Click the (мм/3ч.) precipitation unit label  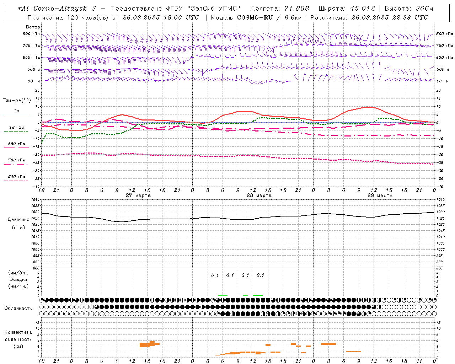point(18,273)
